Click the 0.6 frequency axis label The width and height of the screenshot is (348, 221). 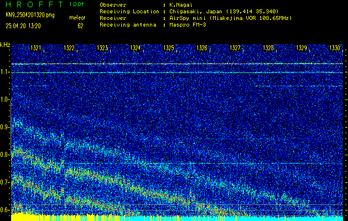pos(4,210)
